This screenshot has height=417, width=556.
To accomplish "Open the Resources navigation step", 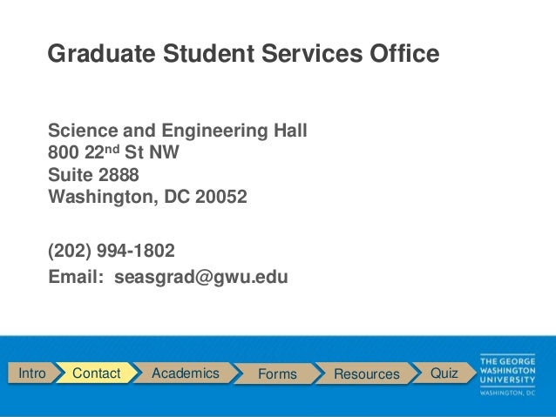I will click(367, 373).
